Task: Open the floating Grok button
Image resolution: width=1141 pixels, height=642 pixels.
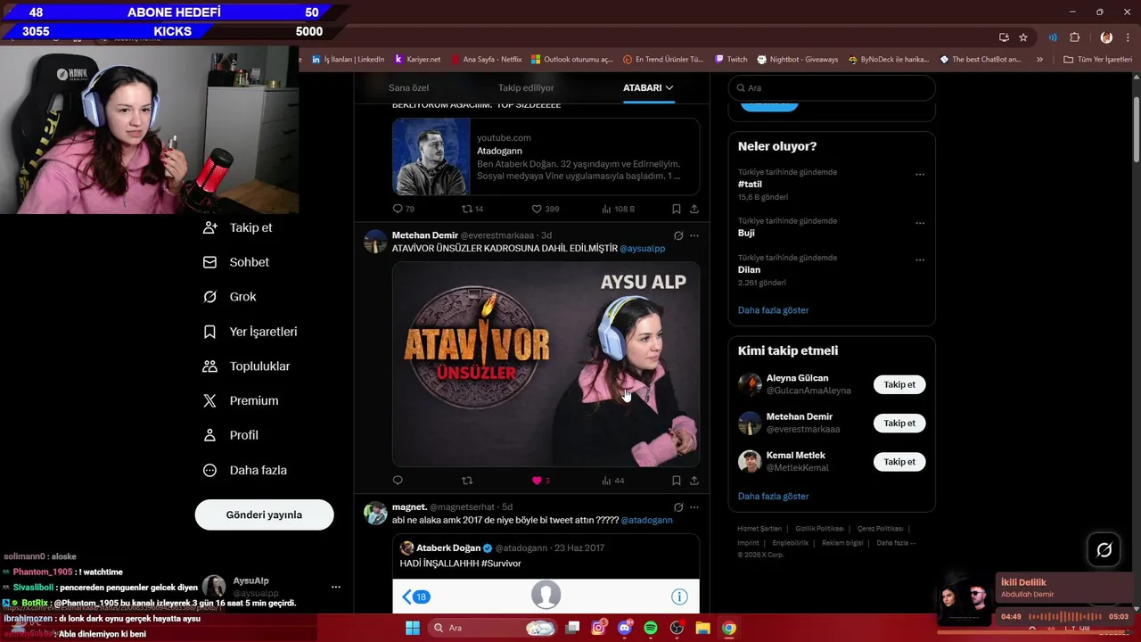Action: pos(1104,550)
